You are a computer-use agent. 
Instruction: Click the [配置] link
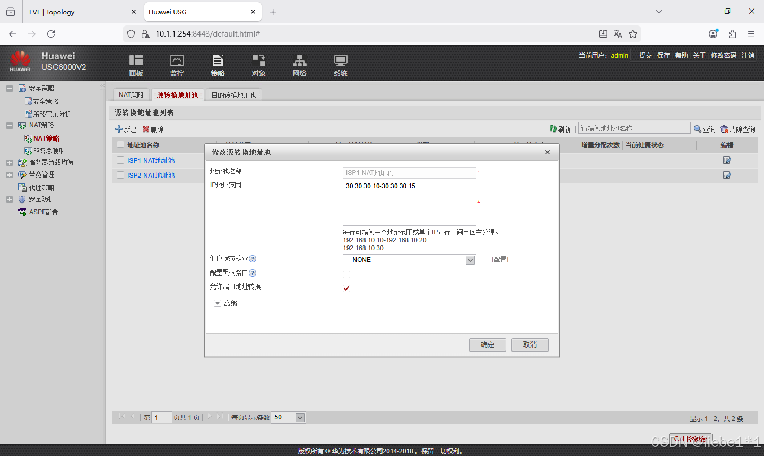pyautogui.click(x=500, y=259)
